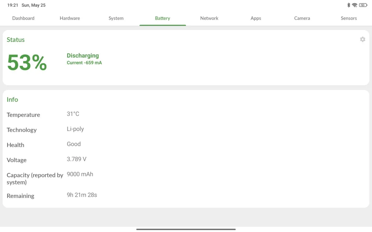The height and width of the screenshot is (232, 372).
Task: Open the Hardware tab
Action: (x=70, y=18)
